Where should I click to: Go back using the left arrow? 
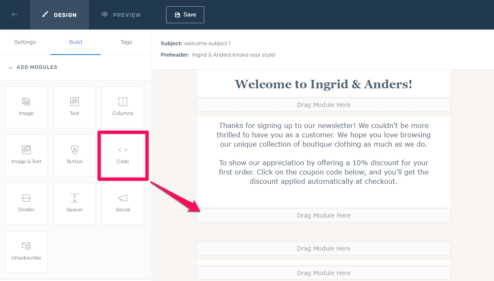point(15,15)
